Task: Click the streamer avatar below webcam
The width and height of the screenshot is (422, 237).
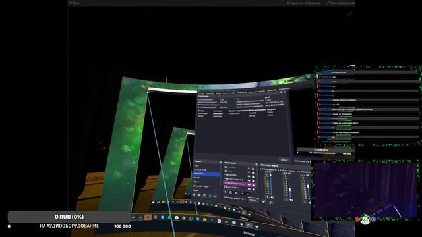Action: pos(365,219)
